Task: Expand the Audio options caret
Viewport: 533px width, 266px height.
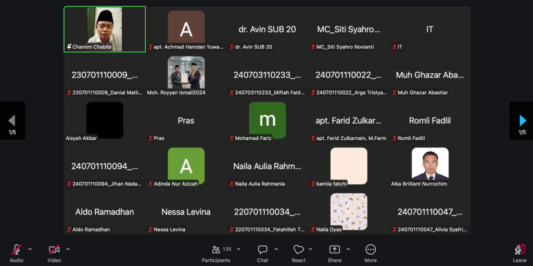Action: point(30,249)
